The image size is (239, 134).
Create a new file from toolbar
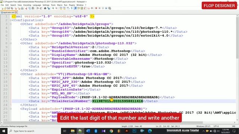point(3,8)
